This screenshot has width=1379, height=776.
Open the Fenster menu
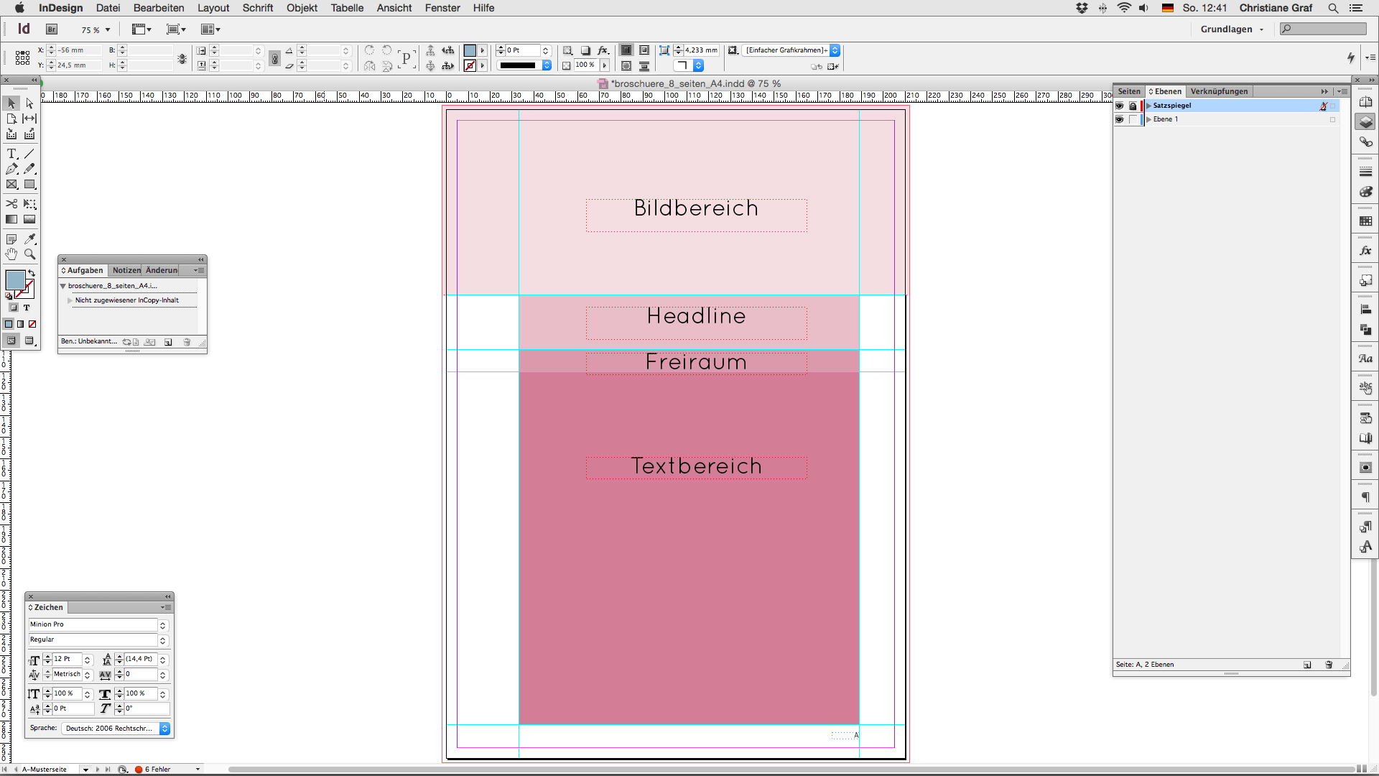(x=442, y=8)
